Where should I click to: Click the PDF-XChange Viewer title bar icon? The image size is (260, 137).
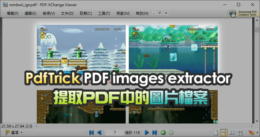pos(5,5)
